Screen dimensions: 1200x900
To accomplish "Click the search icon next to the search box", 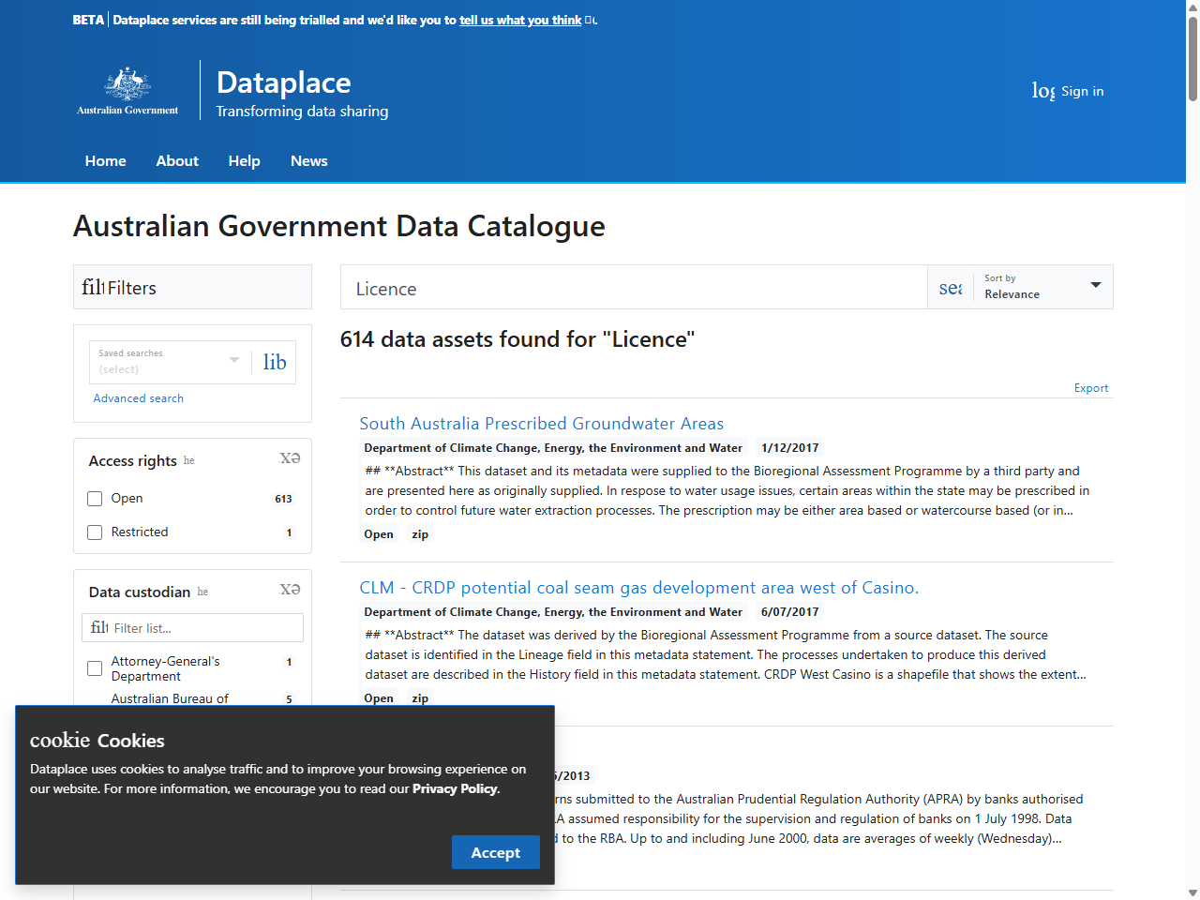I will coord(951,288).
